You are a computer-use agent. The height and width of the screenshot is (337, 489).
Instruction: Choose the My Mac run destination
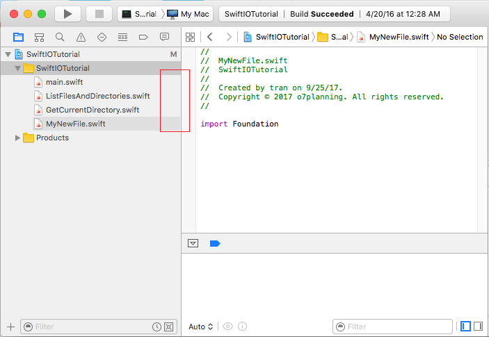click(188, 14)
